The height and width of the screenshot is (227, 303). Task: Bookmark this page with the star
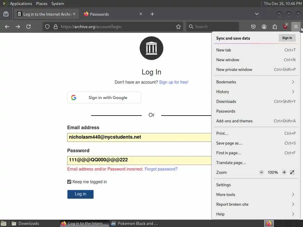(178, 27)
